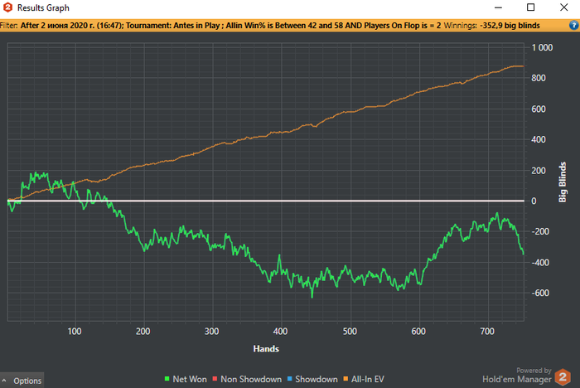Toggle the All-In EV legend entry

coord(364,379)
